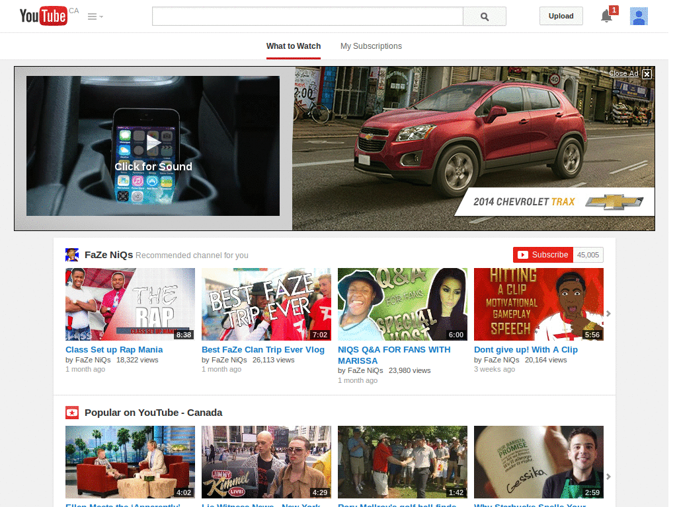The height and width of the screenshot is (507, 677).
Task: Click FaZe NiQs under Class Set up Rap Mania
Action: [x=93, y=360]
